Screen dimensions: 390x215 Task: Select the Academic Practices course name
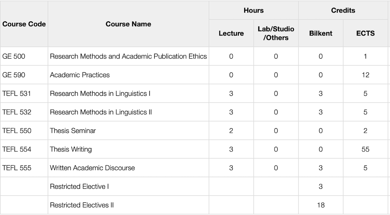(80, 75)
